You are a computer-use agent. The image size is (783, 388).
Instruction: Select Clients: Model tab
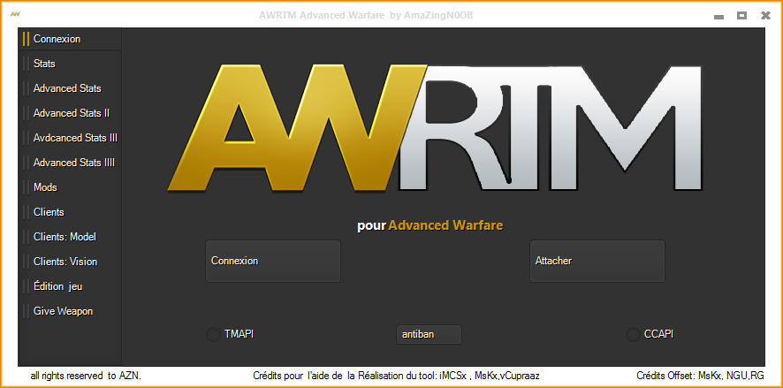click(70, 237)
